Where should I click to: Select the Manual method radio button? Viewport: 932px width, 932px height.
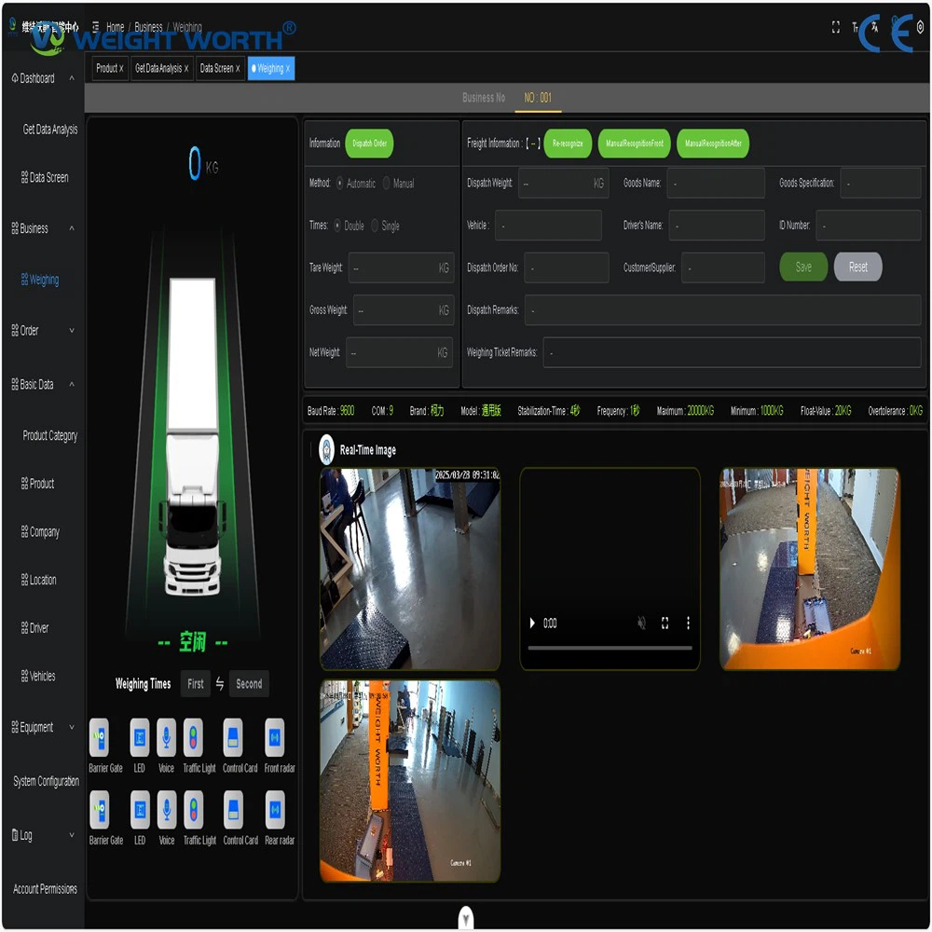pyautogui.click(x=388, y=184)
